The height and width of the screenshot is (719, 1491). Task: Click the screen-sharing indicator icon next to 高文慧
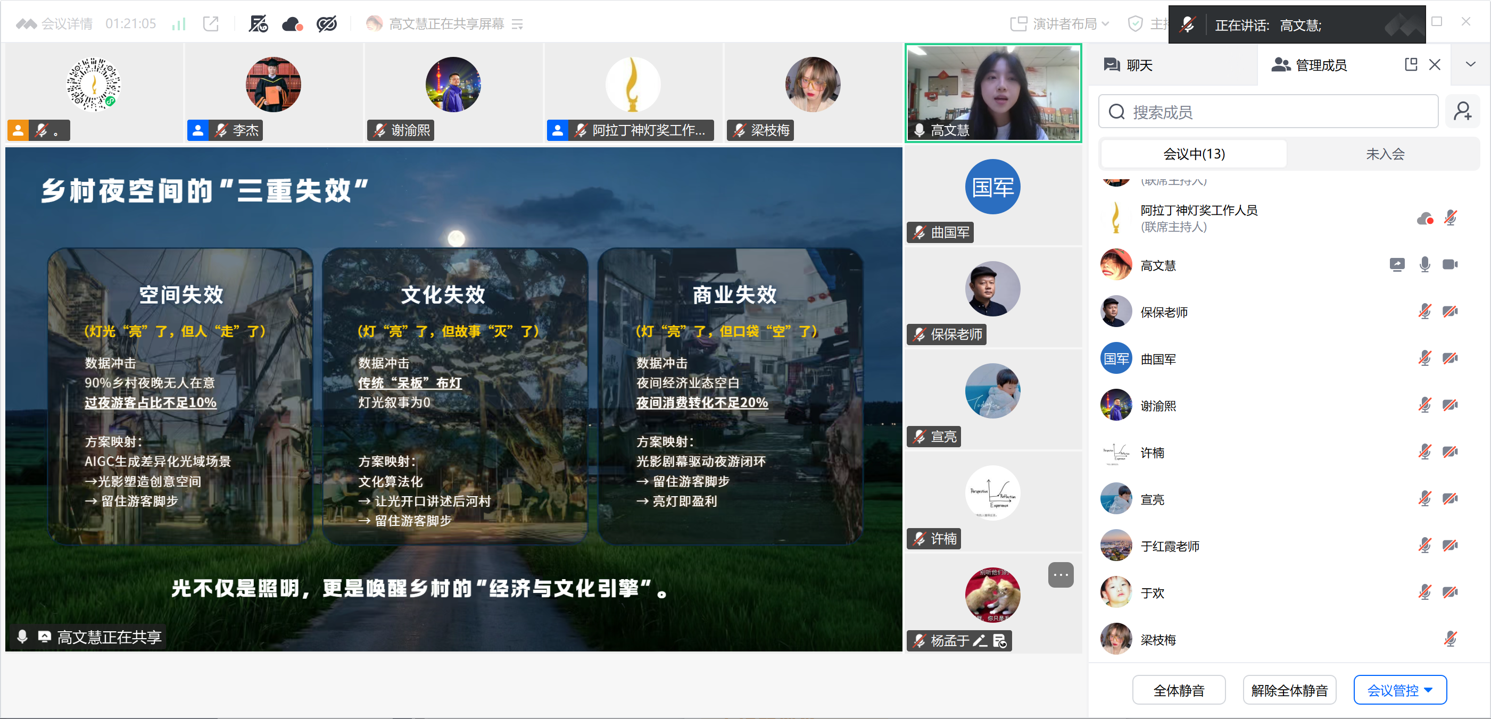coord(1397,264)
